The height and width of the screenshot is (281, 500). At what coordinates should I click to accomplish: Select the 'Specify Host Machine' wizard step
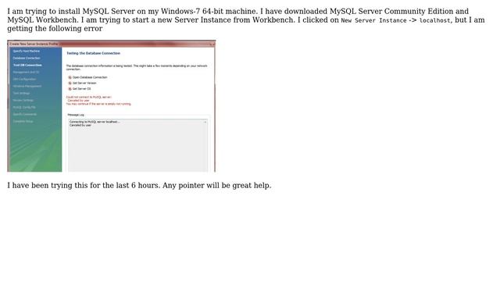pyautogui.click(x=27, y=51)
